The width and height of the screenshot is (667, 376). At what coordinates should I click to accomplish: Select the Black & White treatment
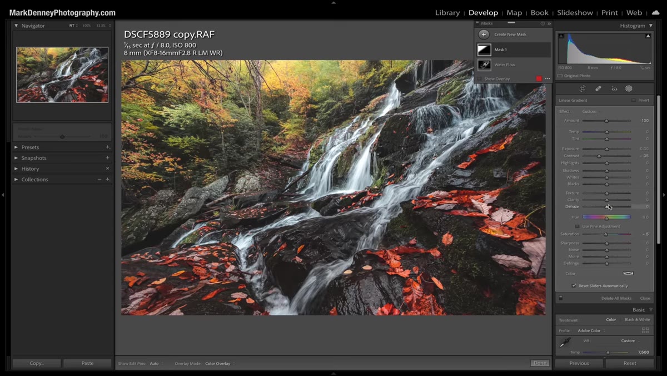click(x=637, y=320)
